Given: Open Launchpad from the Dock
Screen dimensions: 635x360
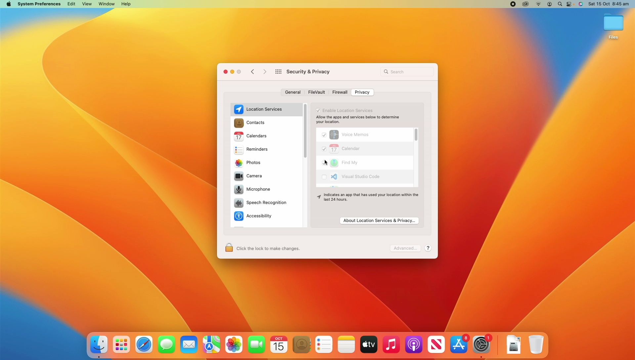Looking at the screenshot, I should pyautogui.click(x=121, y=345).
